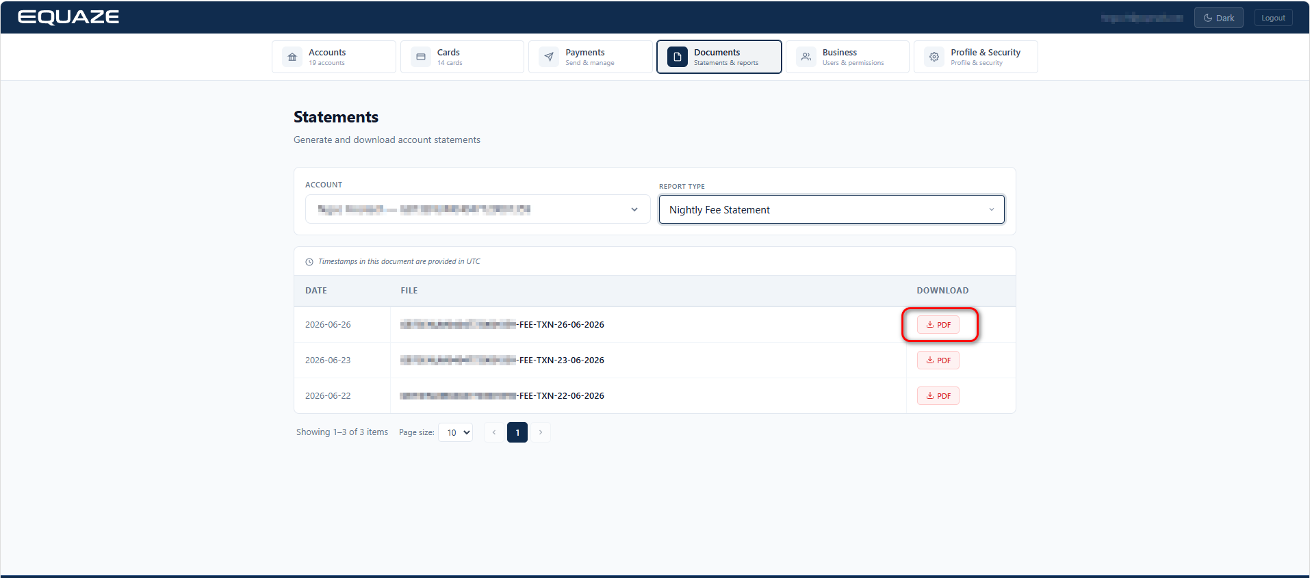The height and width of the screenshot is (578, 1312).
Task: Click the users icon on Business tab
Action: click(x=806, y=57)
